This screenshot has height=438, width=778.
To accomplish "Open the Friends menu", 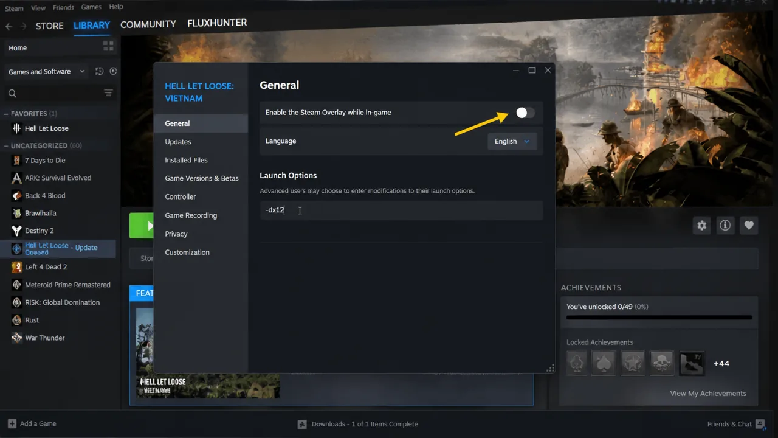I will click(63, 7).
